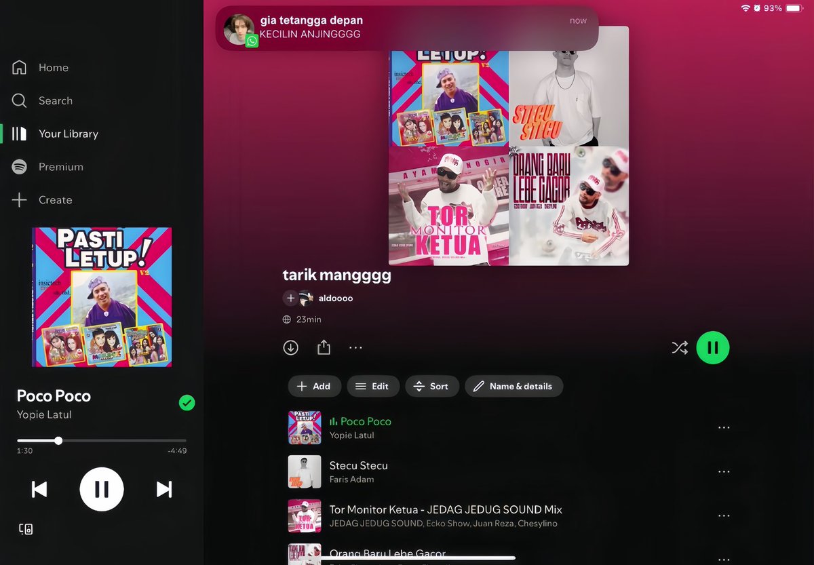Click the 23min playlist duration text
The image size is (814, 565).
[309, 319]
